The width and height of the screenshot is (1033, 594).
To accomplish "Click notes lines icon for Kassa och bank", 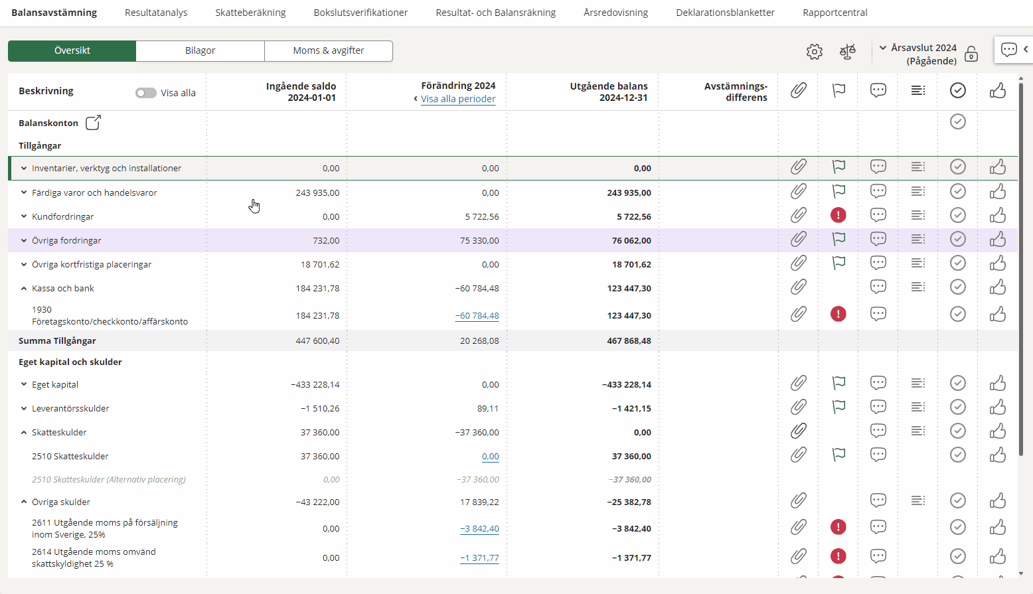I will tap(918, 287).
